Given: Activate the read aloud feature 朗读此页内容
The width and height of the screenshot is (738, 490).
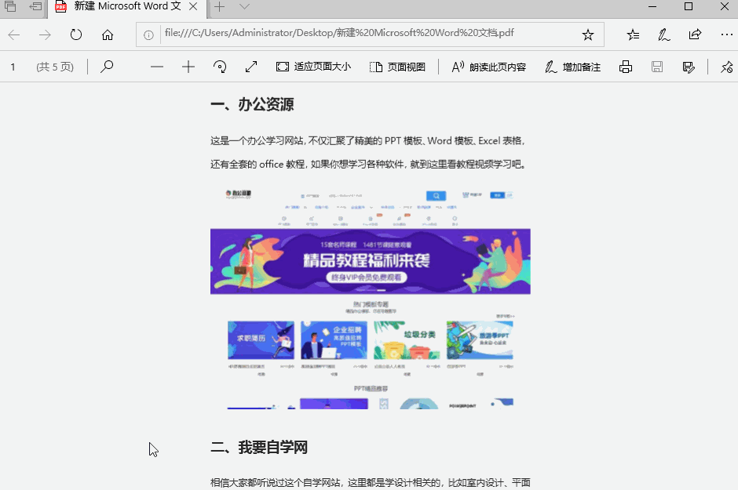Looking at the screenshot, I should (487, 67).
